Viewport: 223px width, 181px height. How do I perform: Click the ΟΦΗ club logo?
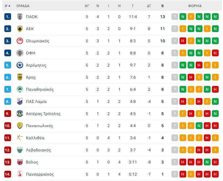pyautogui.click(x=20, y=53)
